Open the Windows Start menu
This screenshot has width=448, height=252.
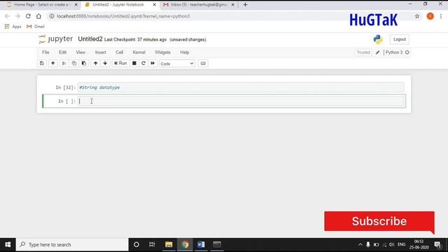point(8,244)
